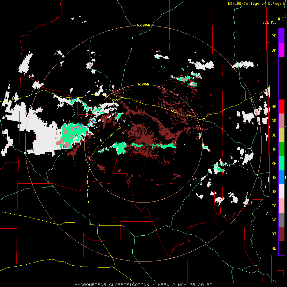Click the small yellow square highway marker
The width and height of the screenshot is (287, 287).
(91, 223)
